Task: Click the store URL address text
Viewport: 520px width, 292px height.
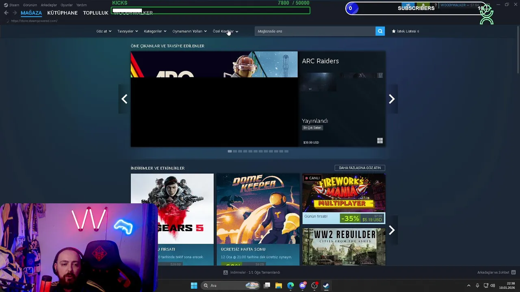Action: (34, 21)
